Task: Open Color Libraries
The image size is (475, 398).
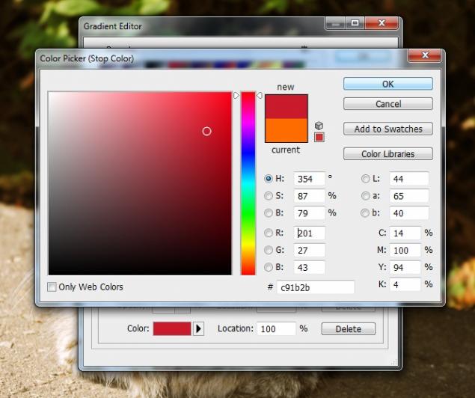Action: tap(387, 154)
